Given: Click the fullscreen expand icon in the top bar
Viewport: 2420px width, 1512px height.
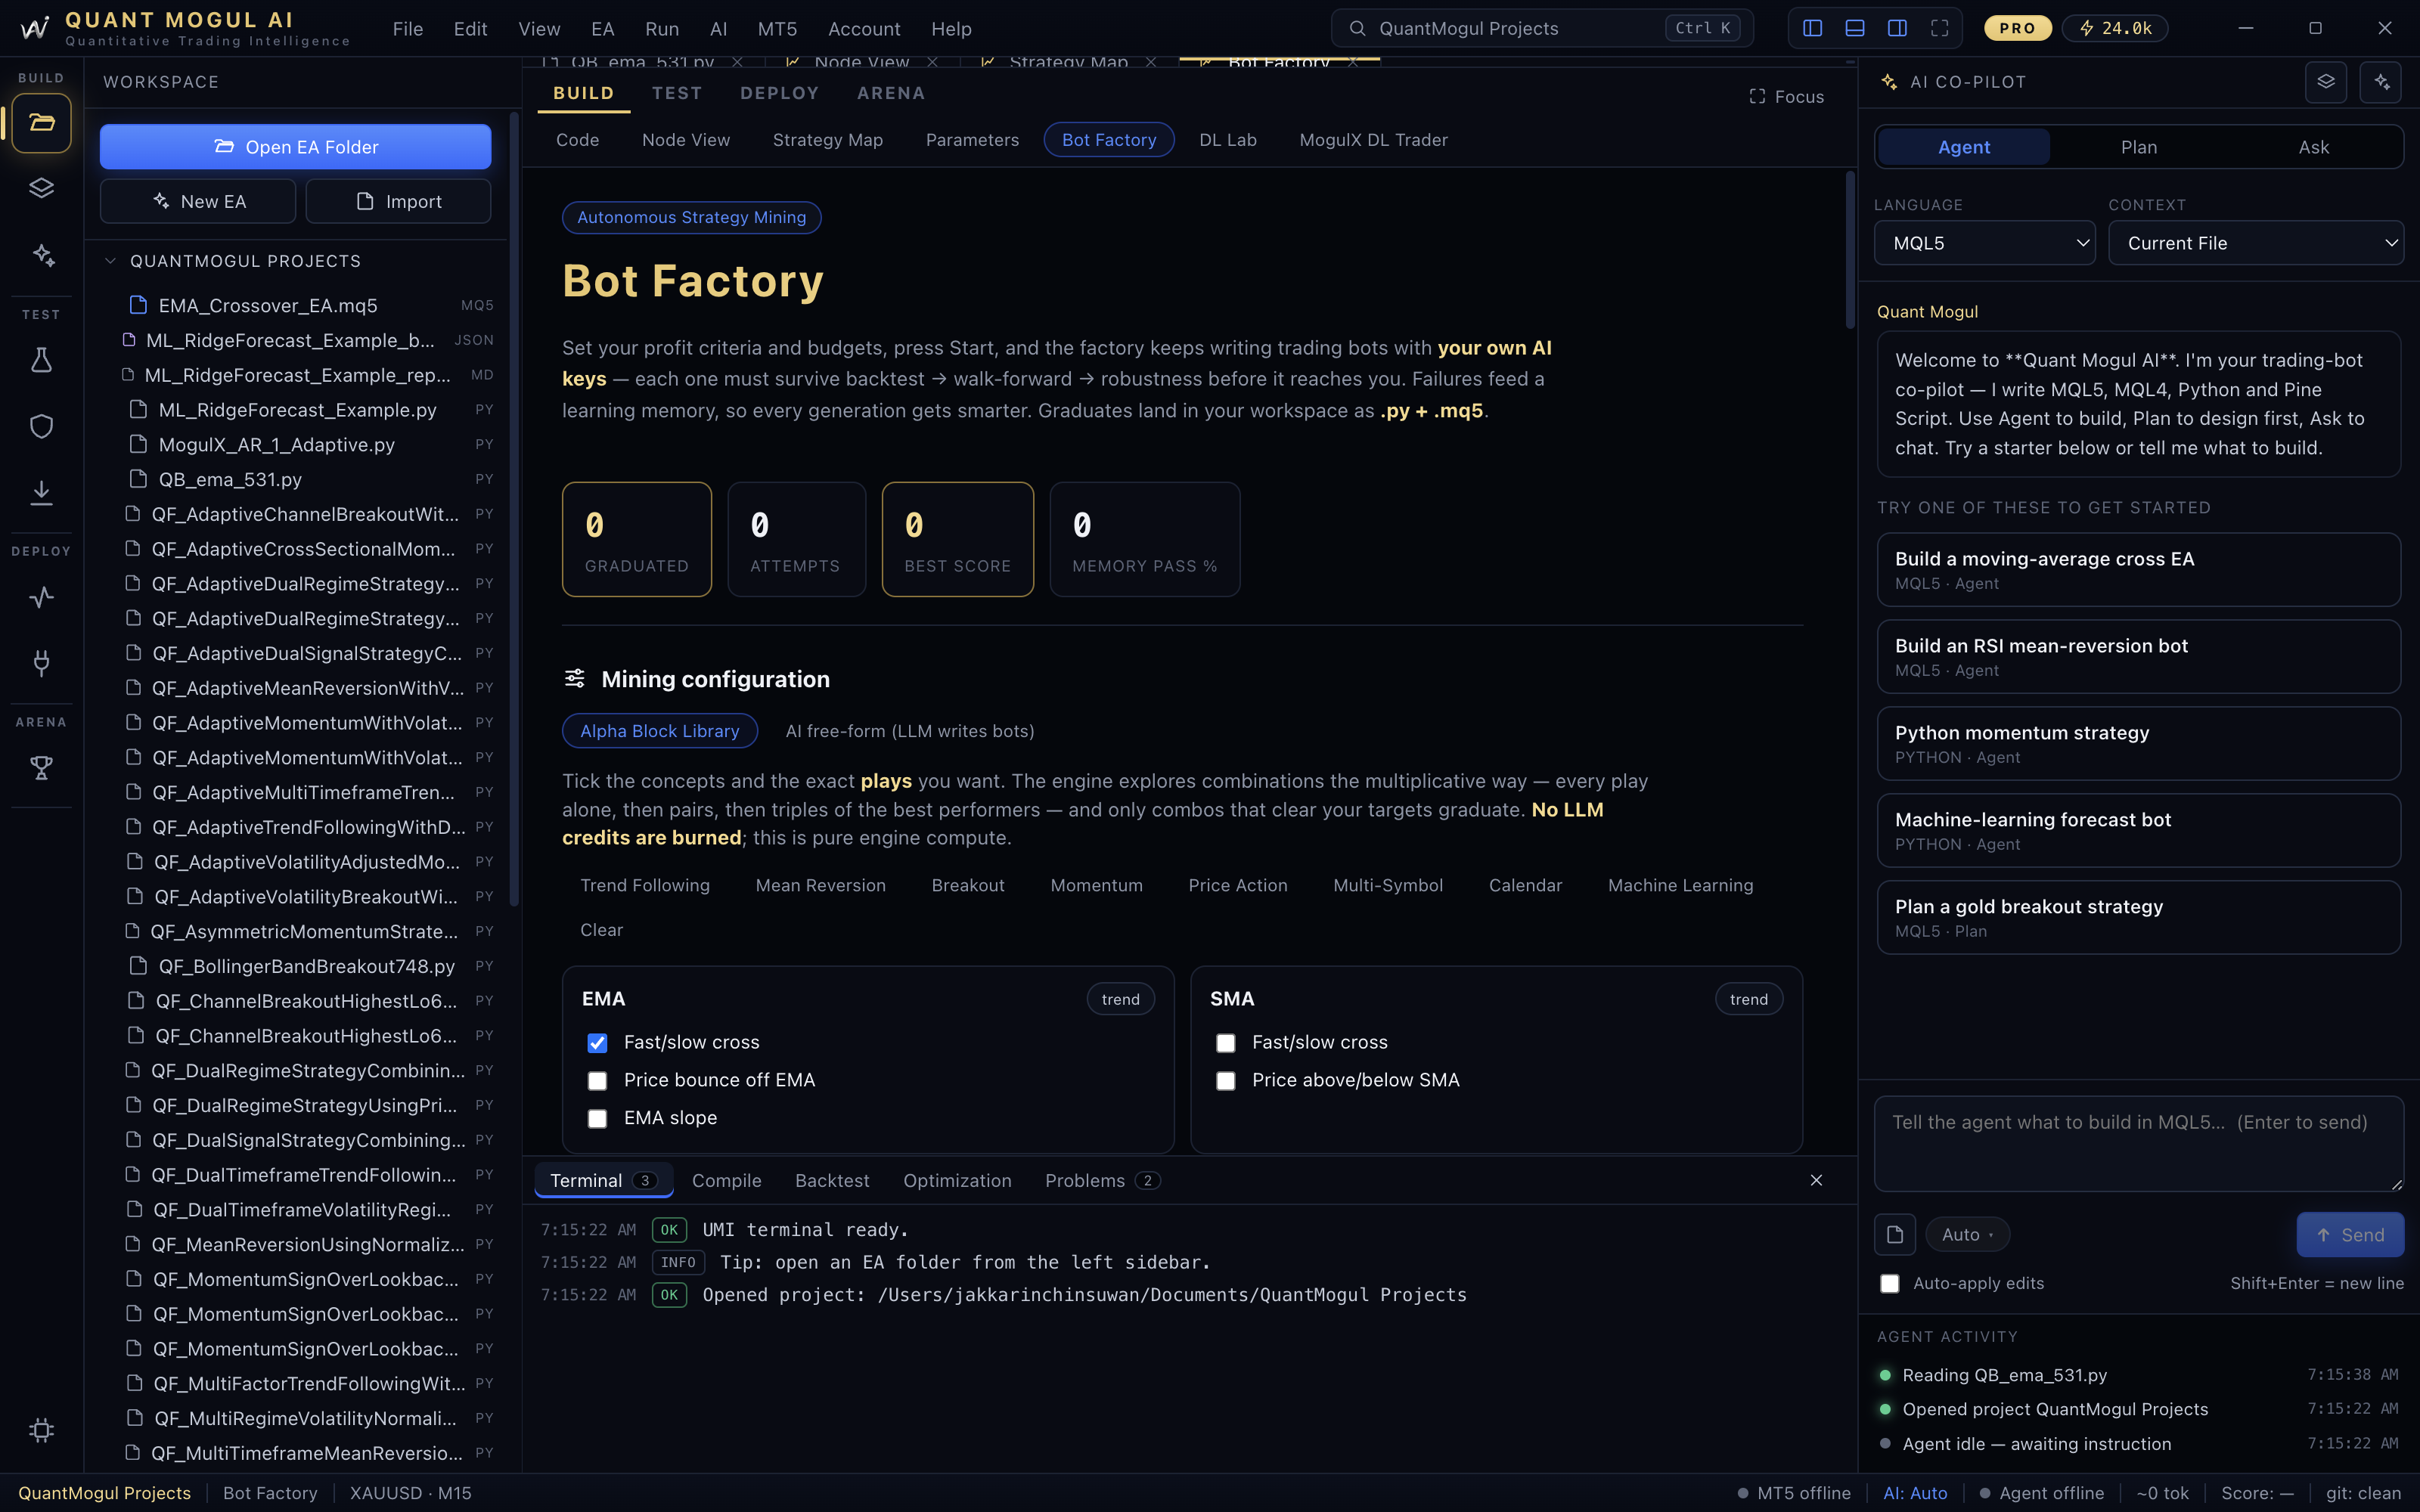Looking at the screenshot, I should [1939, 28].
